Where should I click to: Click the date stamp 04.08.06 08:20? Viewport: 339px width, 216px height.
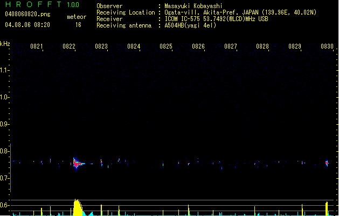point(27,24)
